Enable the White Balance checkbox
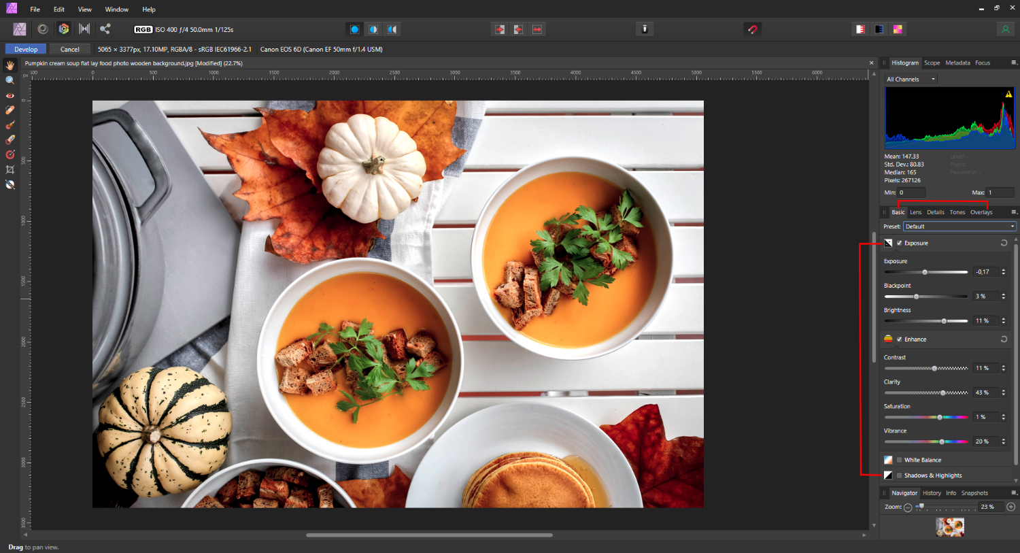Viewport: 1020px width, 553px height. pos(899,460)
